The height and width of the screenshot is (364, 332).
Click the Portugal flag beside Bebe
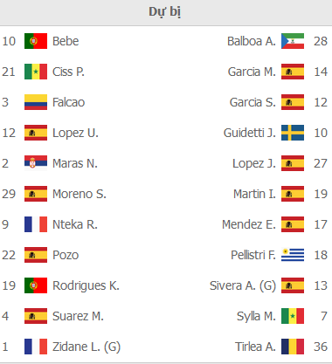pos(36,41)
